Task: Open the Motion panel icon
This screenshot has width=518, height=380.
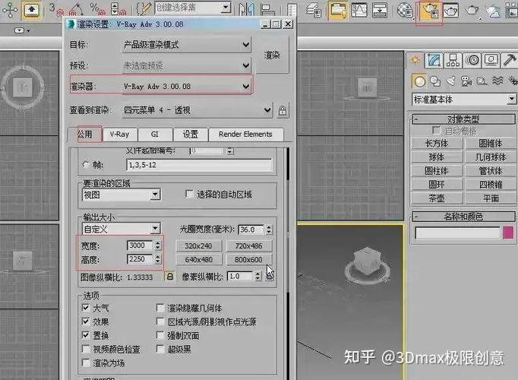Action: pos(472,60)
